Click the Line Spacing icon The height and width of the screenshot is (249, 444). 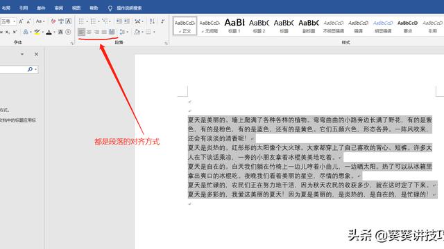click(122, 32)
